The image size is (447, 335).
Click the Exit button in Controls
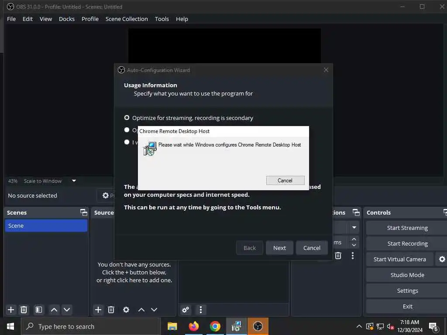[407, 306]
